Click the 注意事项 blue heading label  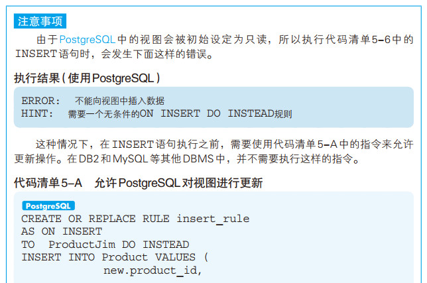[40, 21]
